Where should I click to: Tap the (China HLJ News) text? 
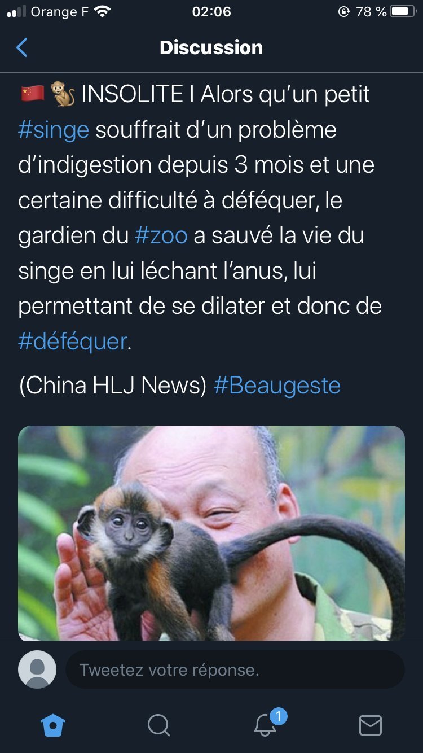[x=113, y=386]
